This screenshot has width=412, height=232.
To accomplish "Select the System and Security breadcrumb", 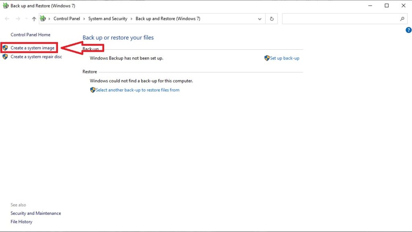I will 107,19.
